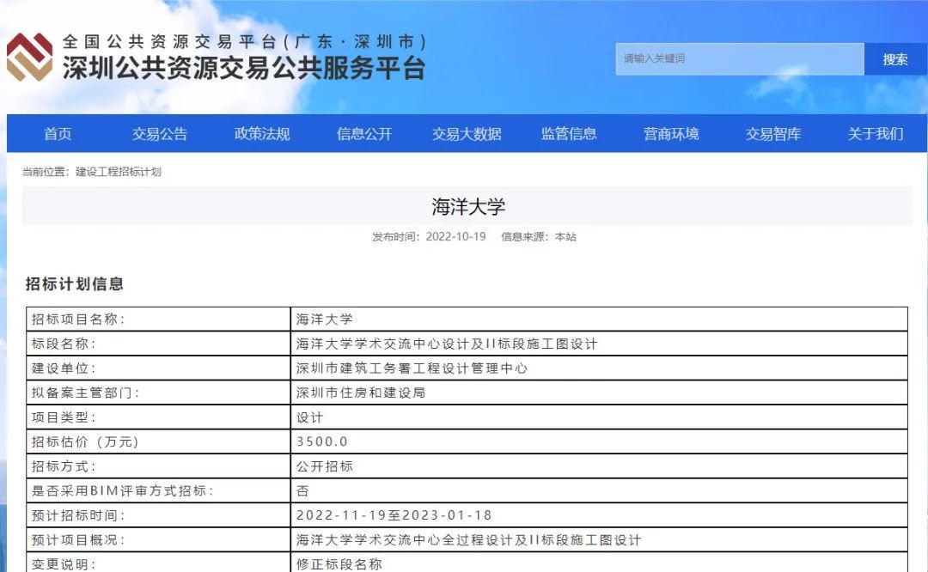928x572 pixels.
Task: Click the 招标计划信息 section heading
Action: click(75, 284)
